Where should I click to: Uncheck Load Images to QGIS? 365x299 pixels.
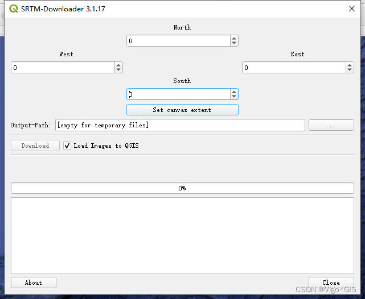pos(67,146)
